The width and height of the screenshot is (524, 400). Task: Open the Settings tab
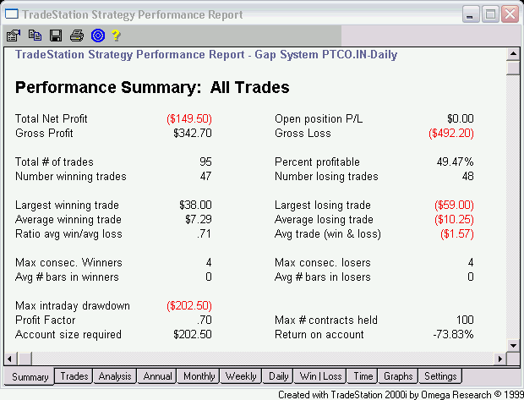(440, 376)
